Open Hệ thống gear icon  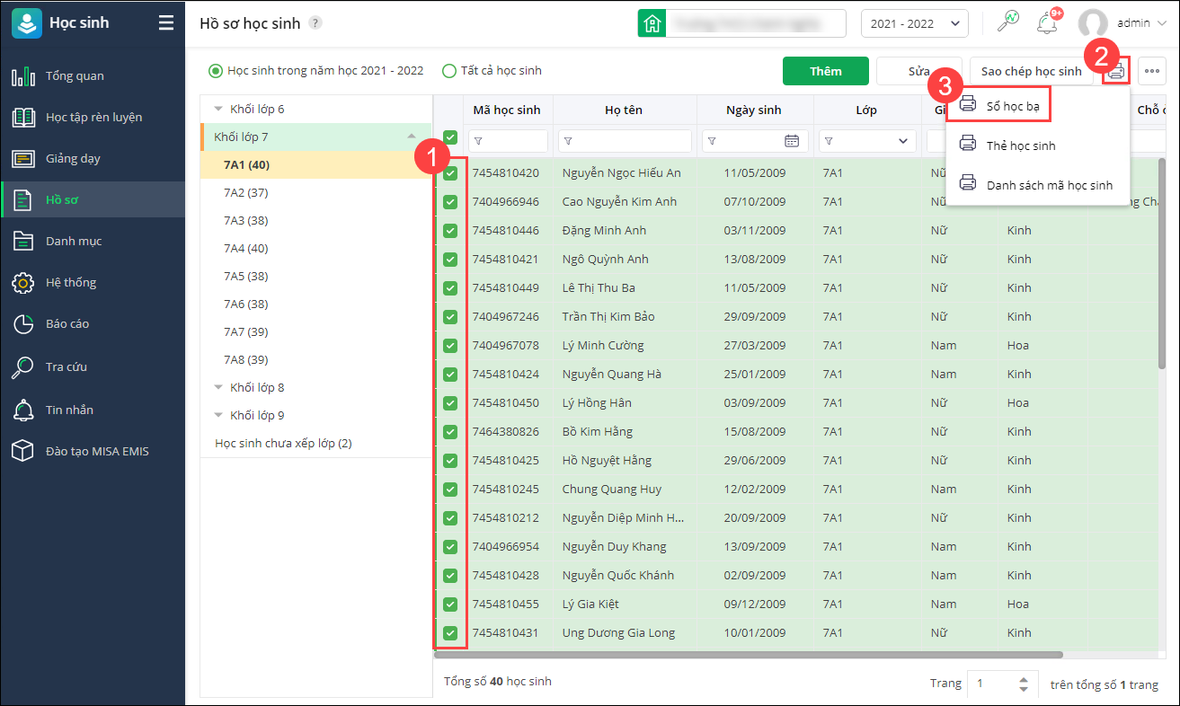pyautogui.click(x=23, y=283)
